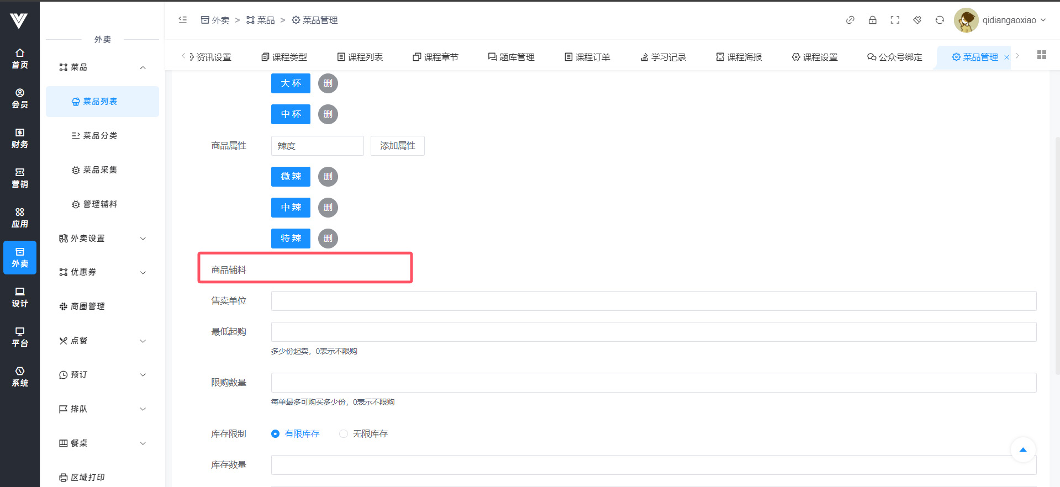Select the 无限库存 radio option
The height and width of the screenshot is (487, 1060).
pyautogui.click(x=344, y=434)
